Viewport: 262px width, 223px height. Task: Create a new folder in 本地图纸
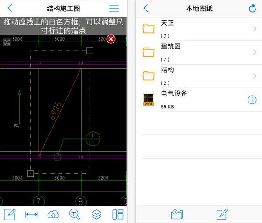pyautogui.click(x=177, y=214)
